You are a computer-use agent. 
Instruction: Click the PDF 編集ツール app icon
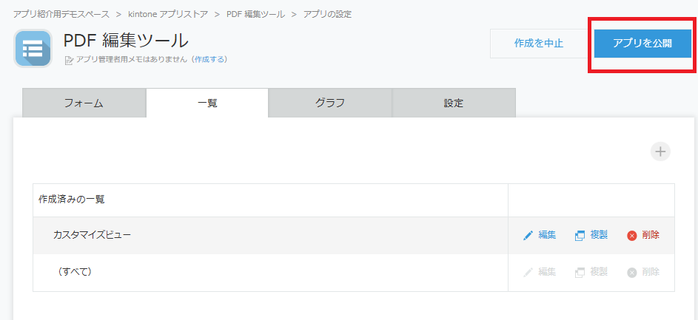click(33, 49)
